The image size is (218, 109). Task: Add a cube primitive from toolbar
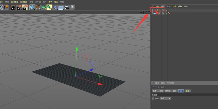coord(32,7)
